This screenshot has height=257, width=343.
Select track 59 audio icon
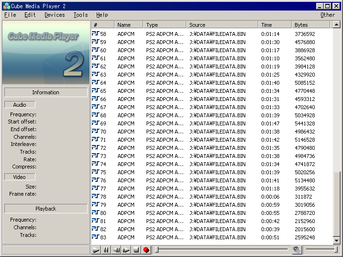(x=96, y=42)
